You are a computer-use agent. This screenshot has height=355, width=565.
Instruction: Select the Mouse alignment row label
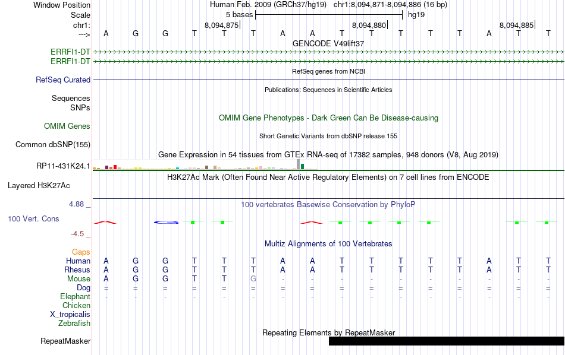(79, 279)
